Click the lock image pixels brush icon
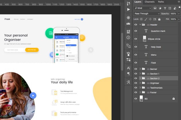 (x=145, y=19)
